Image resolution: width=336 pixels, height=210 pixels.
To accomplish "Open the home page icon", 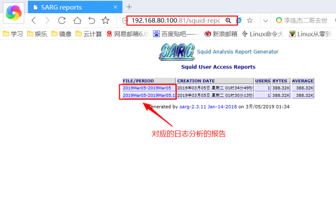I will pos(77,20).
